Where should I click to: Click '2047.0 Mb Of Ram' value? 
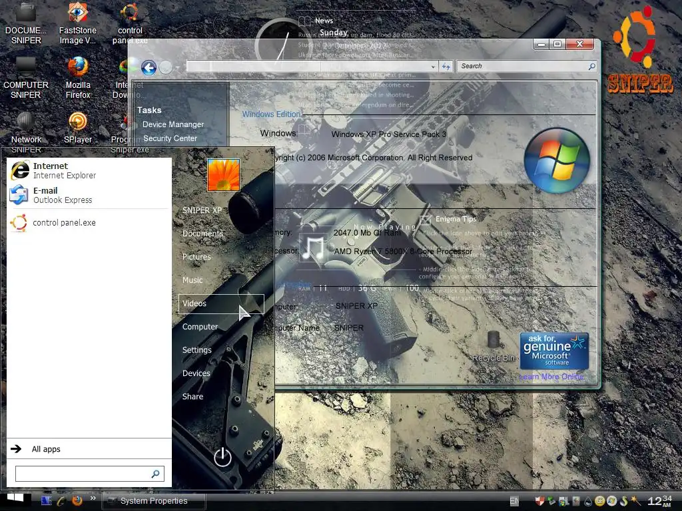(x=367, y=233)
